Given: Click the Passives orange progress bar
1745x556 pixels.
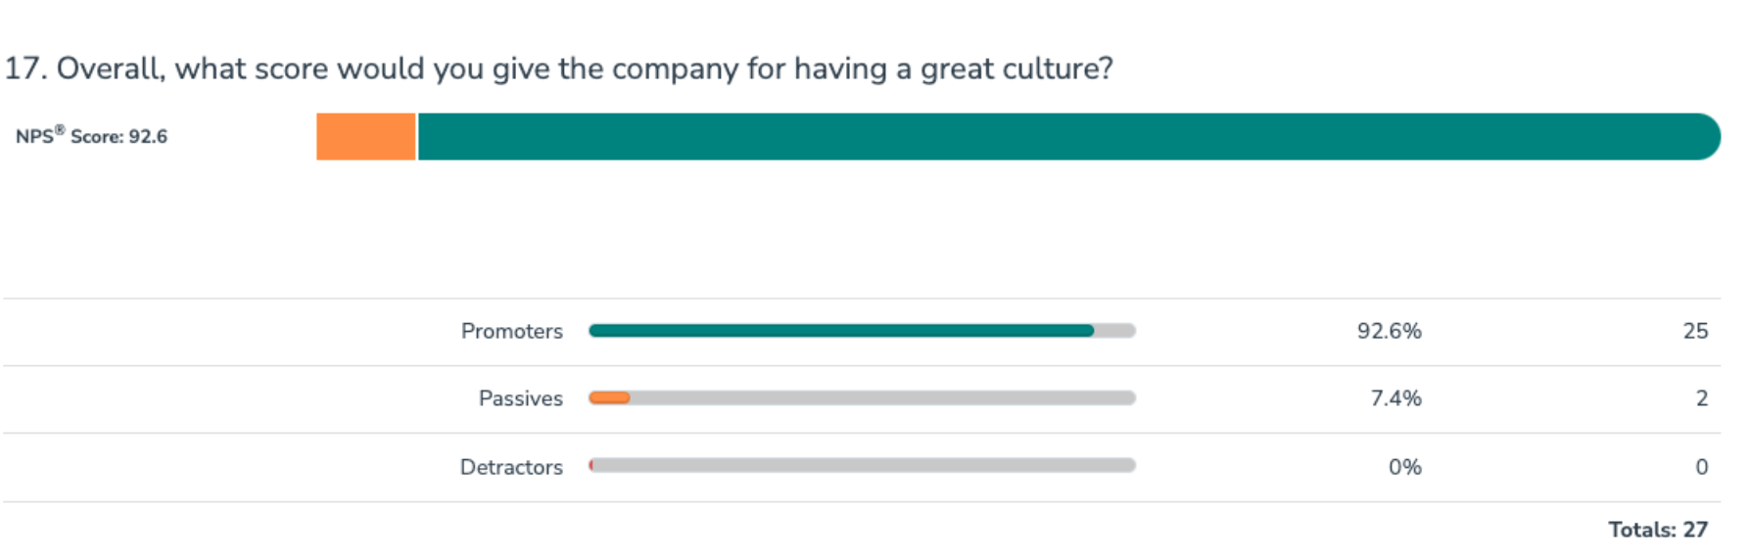Looking at the screenshot, I should tap(609, 397).
